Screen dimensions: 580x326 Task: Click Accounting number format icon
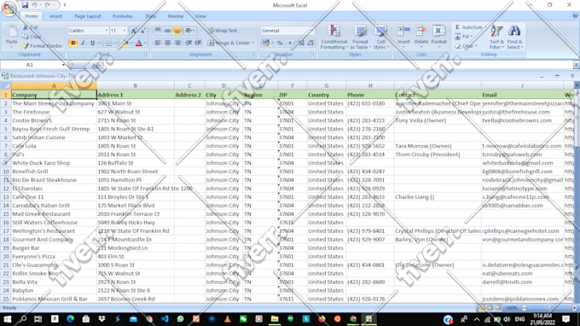[265, 44]
